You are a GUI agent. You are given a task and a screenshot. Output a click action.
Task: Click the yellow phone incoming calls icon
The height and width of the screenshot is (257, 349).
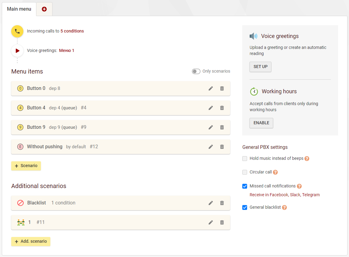pyautogui.click(x=17, y=31)
